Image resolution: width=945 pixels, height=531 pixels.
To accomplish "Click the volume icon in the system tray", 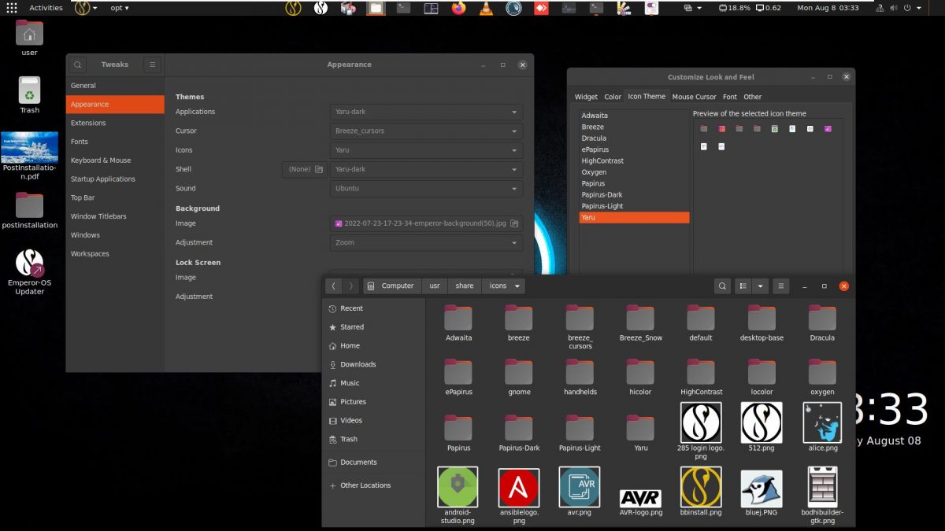I will 893,8.
